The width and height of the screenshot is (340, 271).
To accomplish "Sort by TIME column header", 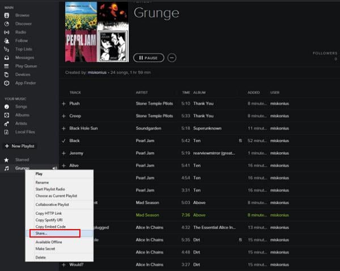I will click(x=186, y=92).
